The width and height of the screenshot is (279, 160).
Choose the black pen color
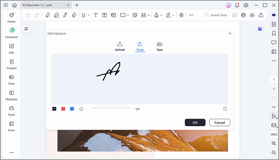(x=54, y=109)
